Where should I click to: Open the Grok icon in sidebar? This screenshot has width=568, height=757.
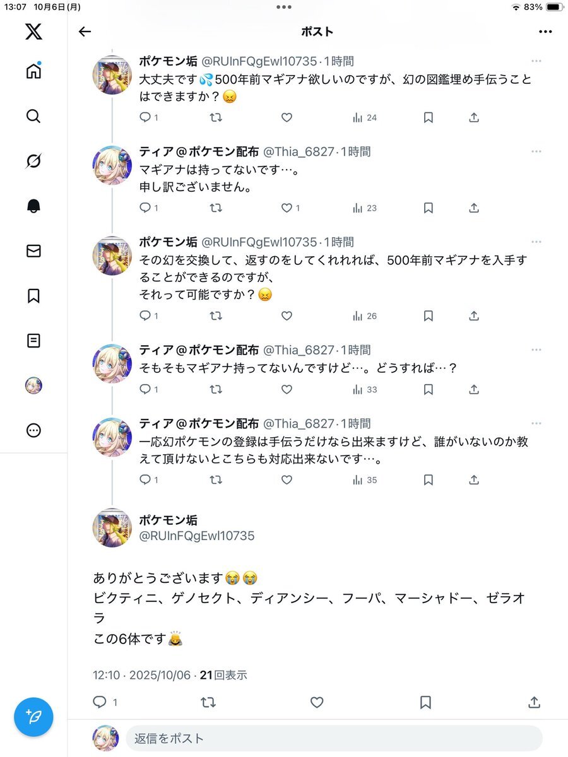coord(33,161)
